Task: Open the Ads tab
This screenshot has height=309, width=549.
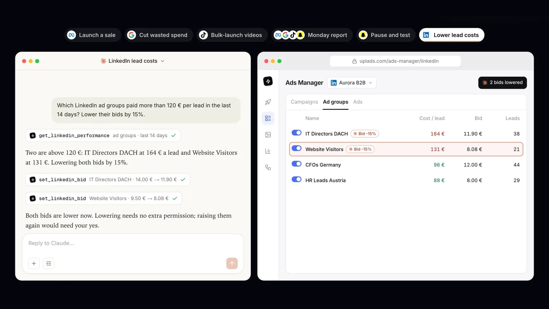Action: click(358, 102)
